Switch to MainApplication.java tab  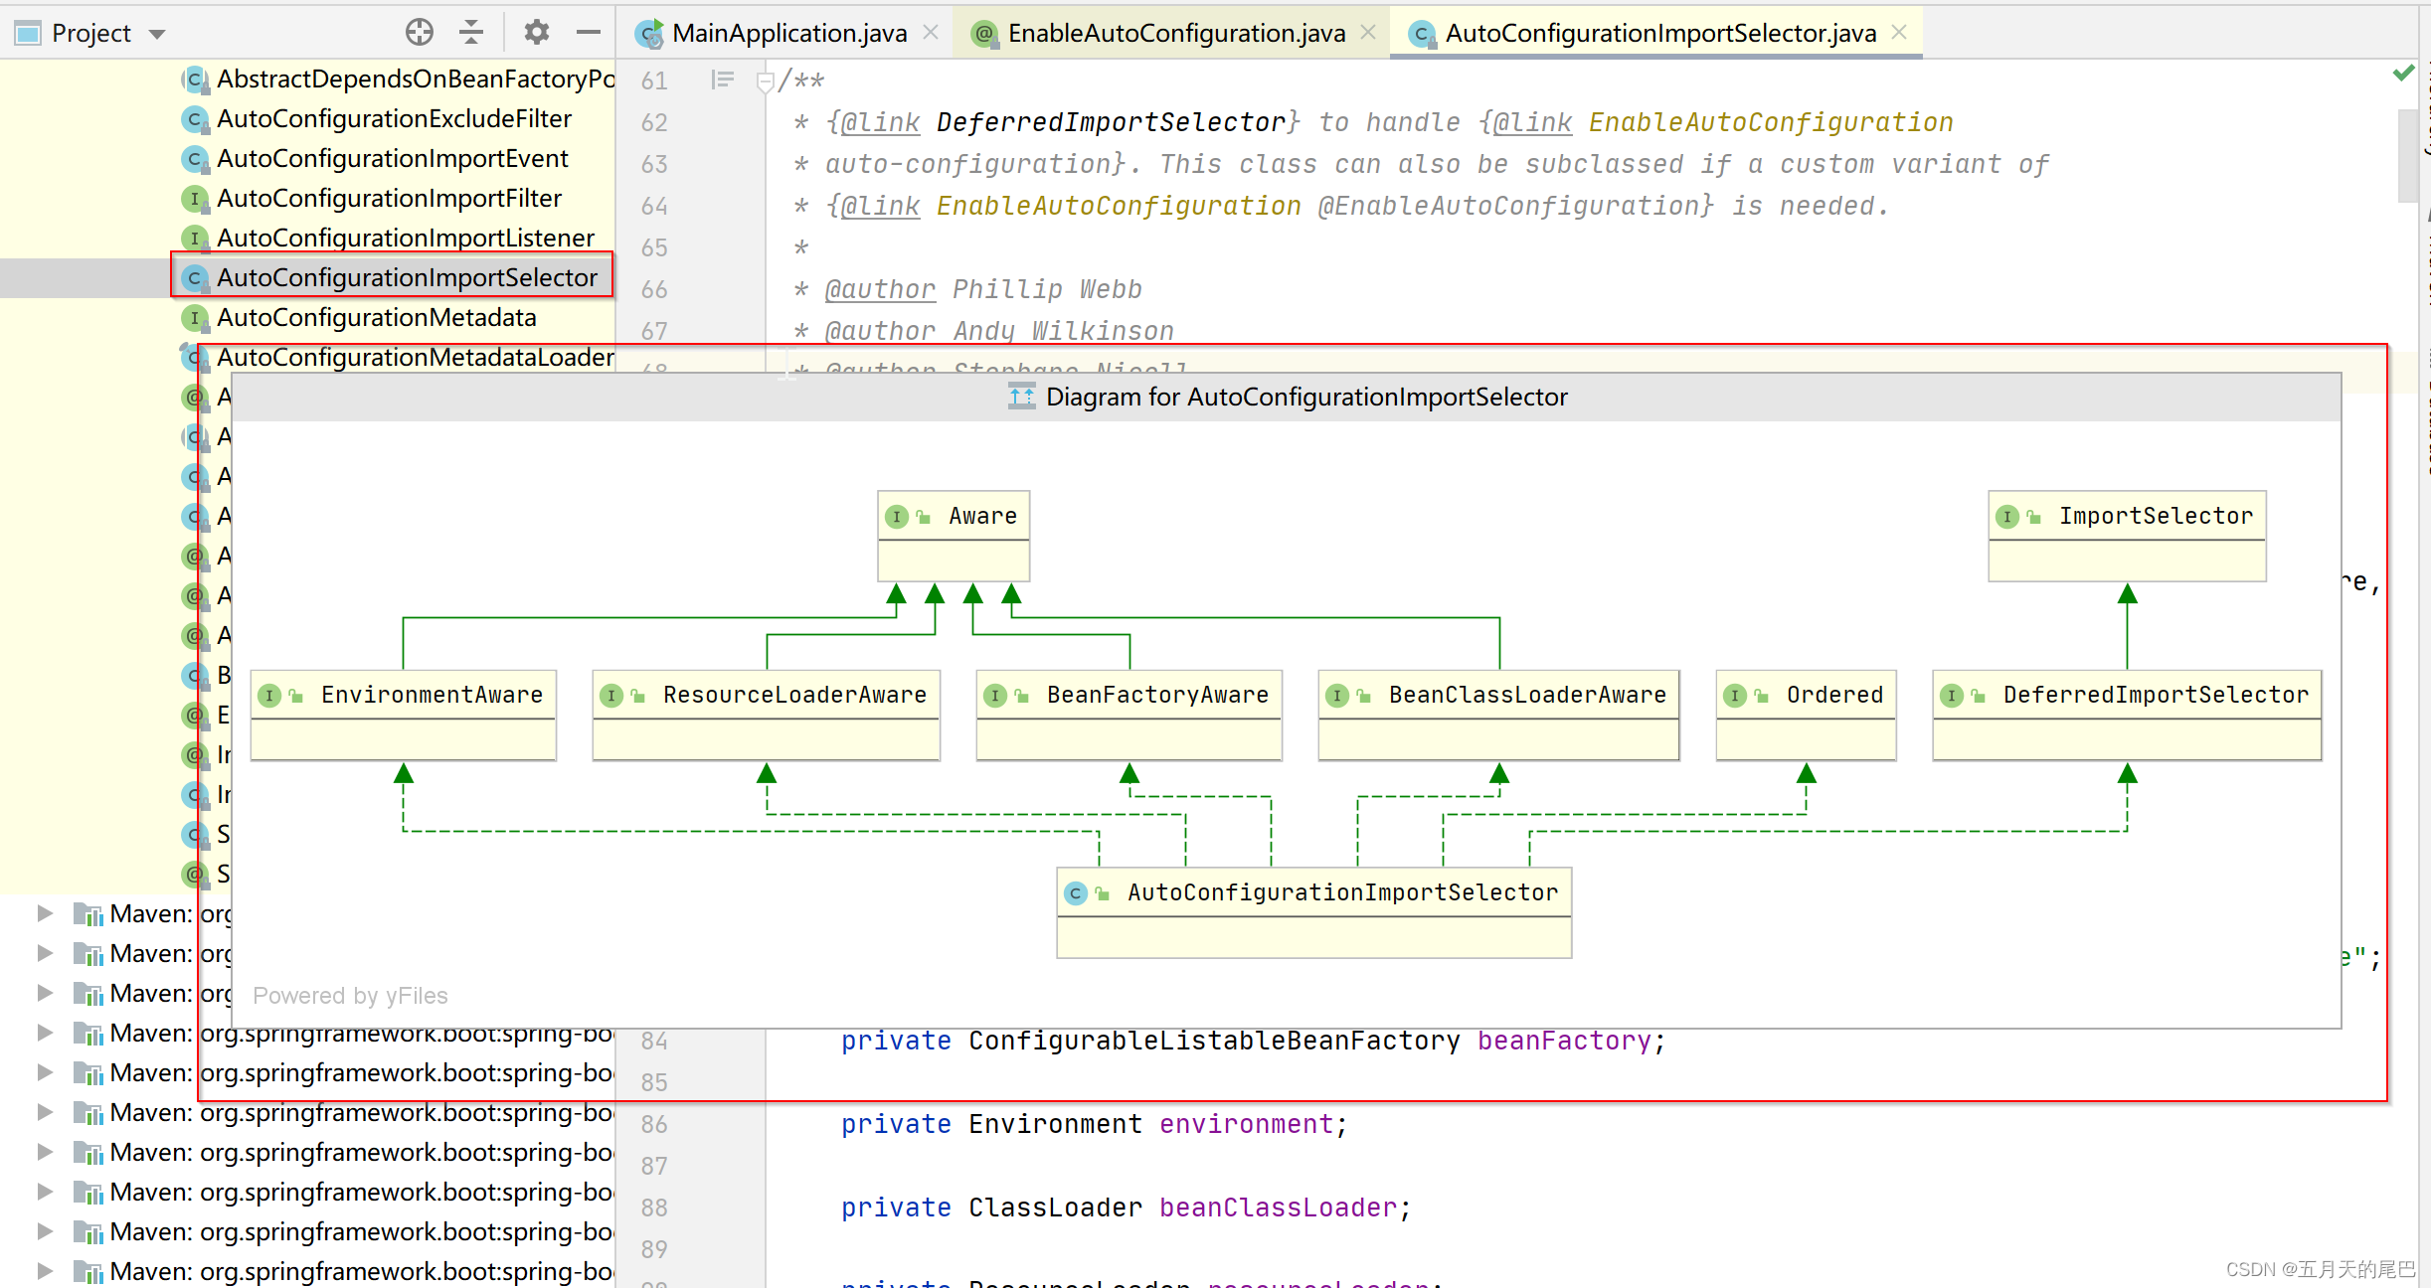(789, 33)
